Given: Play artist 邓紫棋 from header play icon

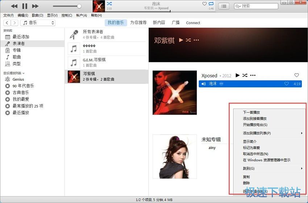Looking at the screenshot, I should (181, 40).
